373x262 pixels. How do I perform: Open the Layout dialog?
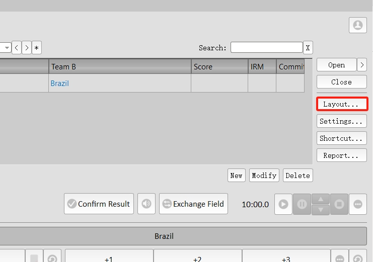tap(342, 104)
